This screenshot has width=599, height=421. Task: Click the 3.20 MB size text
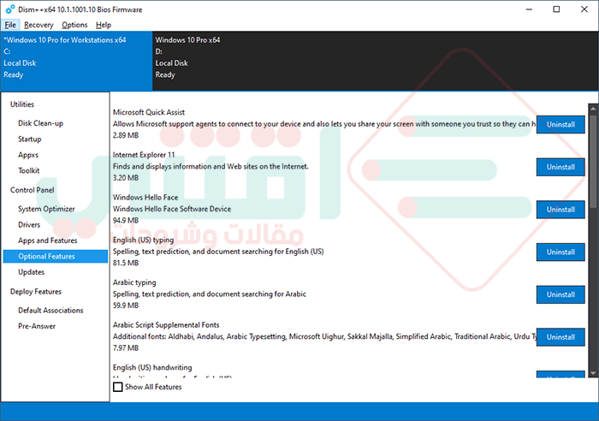[x=126, y=178]
